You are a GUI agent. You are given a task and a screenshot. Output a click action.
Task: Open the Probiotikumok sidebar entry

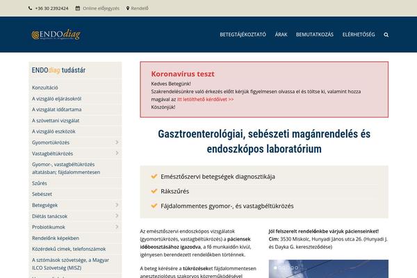coord(49,227)
